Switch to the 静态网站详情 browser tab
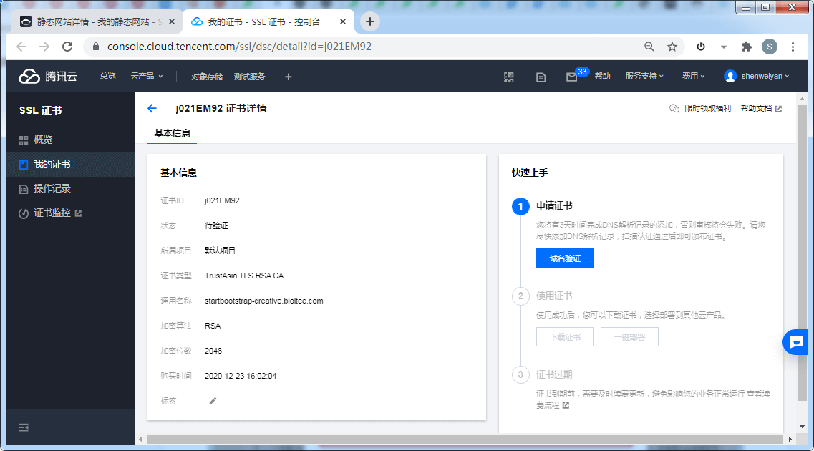Screen dimensions: 814x451 click(x=97, y=21)
